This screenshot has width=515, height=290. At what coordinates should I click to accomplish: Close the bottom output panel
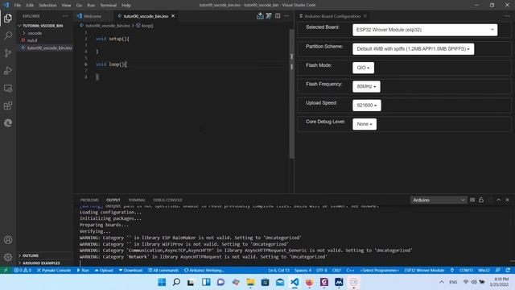(507, 200)
